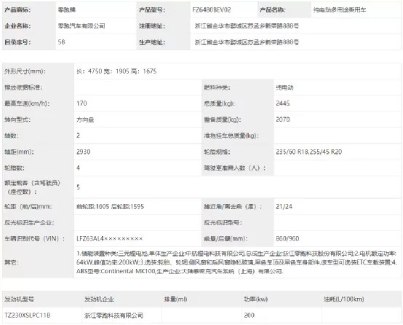This screenshot has width=403, height=325.
Task: Click the 驾驶室准乘人数 label
Action: (235, 168)
